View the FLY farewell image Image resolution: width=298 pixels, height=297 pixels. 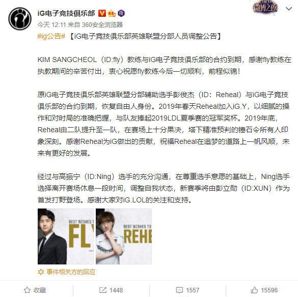point(66,236)
